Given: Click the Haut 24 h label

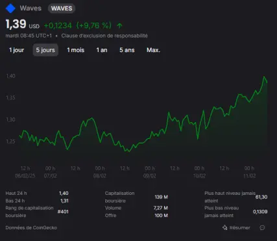Looking at the screenshot, I should pos(16,193).
